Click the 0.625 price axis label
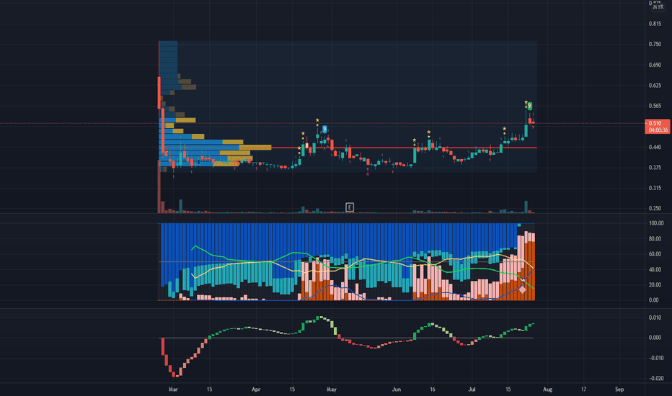 [655, 86]
